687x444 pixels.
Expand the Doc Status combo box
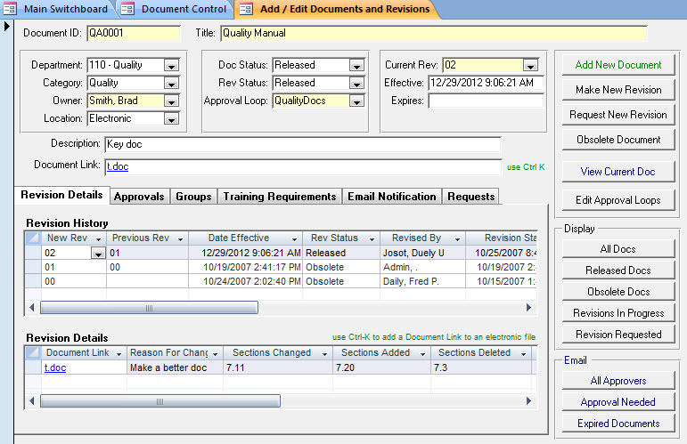[x=356, y=65]
